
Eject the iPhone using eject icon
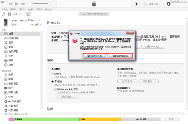(x=39, y=20)
